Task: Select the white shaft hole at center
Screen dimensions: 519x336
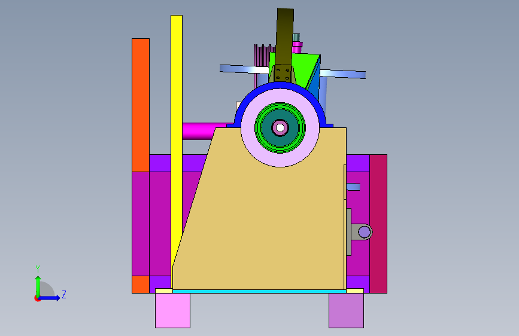Action: 280,128
